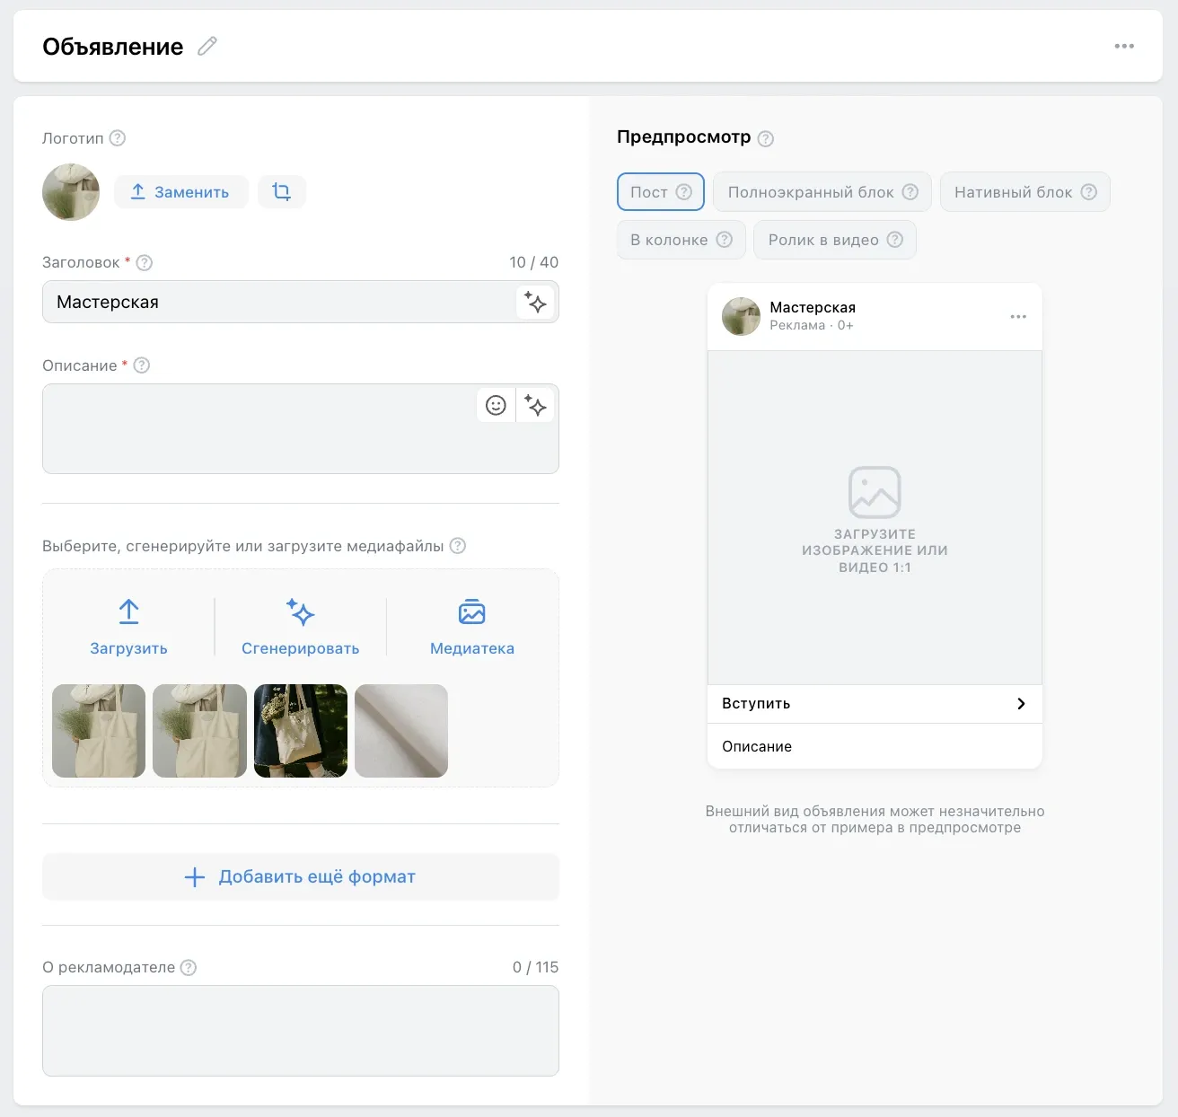Screen dimensions: 1178x1117
Task: Click help icon inside В колонке tab
Action: pos(725,240)
